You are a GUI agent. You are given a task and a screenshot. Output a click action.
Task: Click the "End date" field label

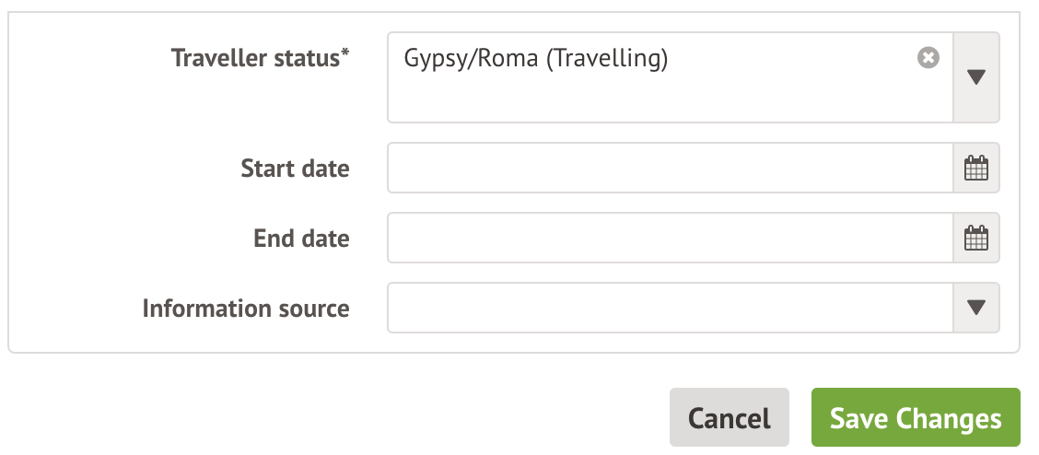301,239
